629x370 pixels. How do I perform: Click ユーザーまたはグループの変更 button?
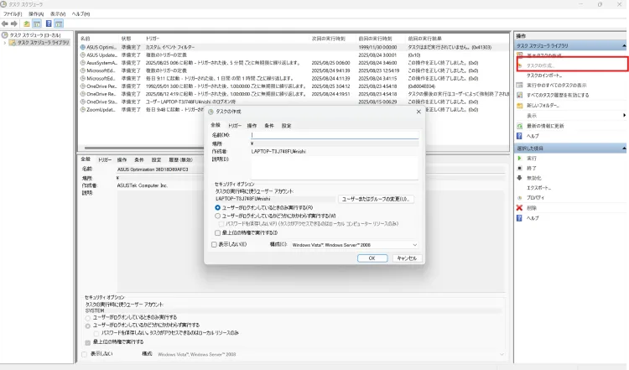coord(376,199)
